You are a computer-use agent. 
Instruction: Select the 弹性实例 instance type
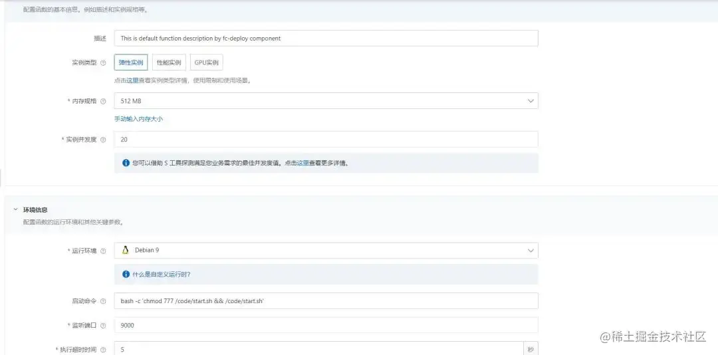click(x=131, y=62)
